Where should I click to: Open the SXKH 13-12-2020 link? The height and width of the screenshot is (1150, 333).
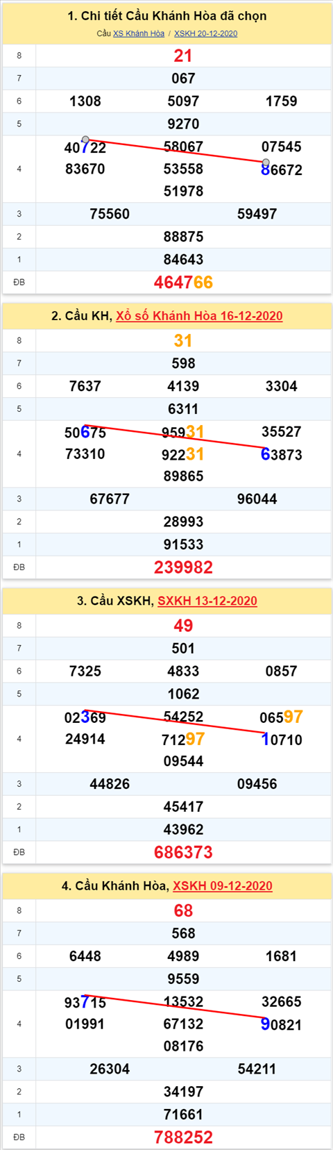[207, 601]
